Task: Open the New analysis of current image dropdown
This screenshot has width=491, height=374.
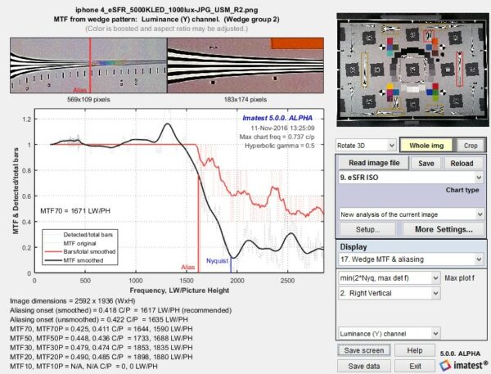Action: click(411, 214)
